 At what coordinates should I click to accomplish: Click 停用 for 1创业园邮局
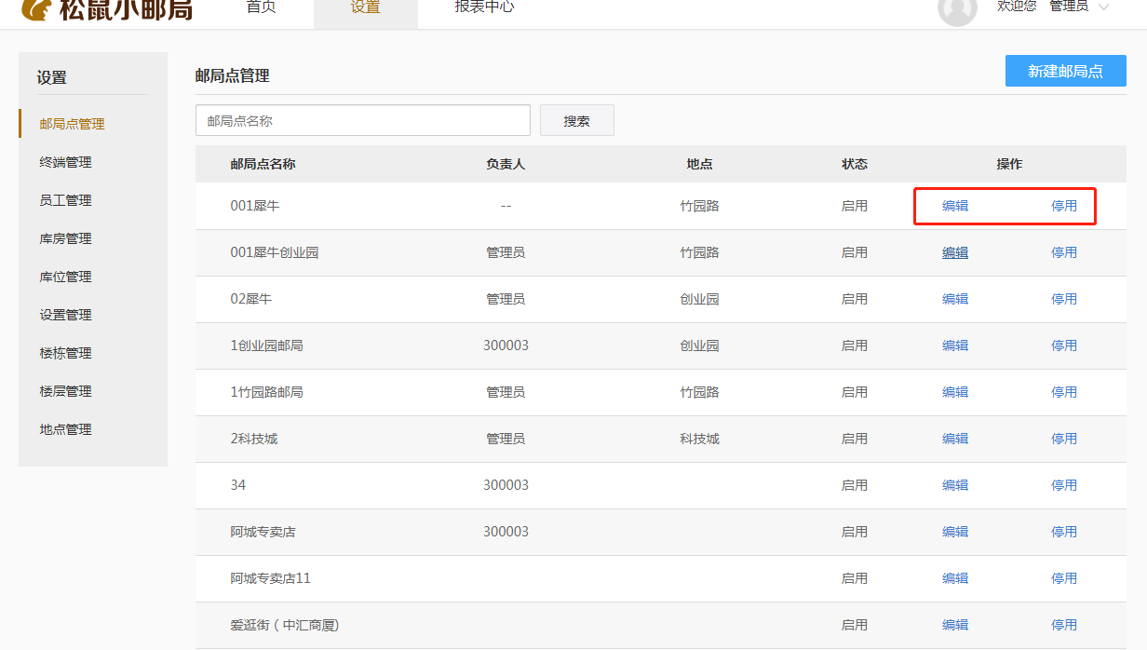1064,345
